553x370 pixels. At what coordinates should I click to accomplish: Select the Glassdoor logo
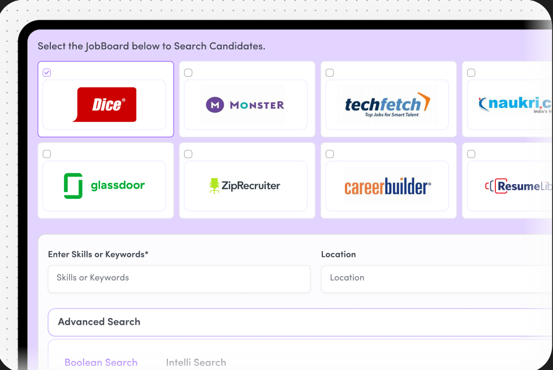coord(105,185)
